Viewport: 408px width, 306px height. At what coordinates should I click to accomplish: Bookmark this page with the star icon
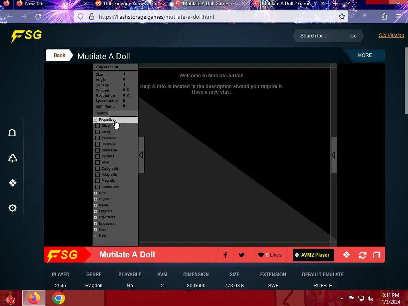coord(341,17)
